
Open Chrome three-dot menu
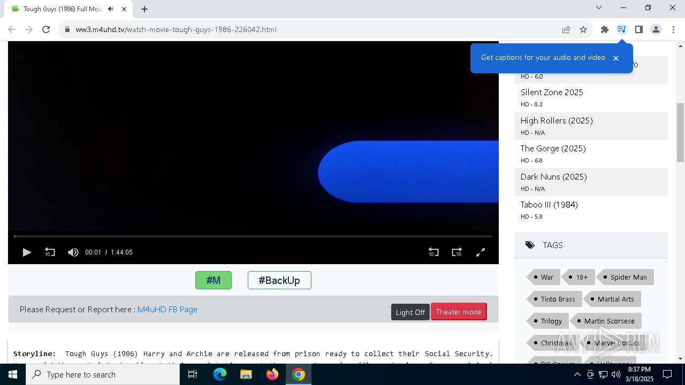click(x=673, y=29)
